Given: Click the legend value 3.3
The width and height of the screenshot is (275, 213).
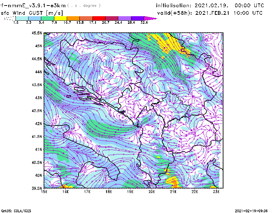Looking at the screenshot, I should tap(29, 22).
